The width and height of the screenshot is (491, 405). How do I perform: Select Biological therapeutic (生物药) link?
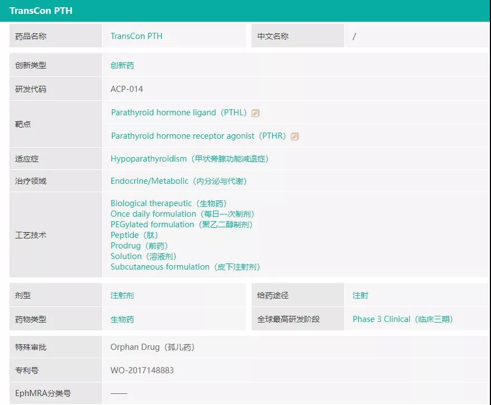click(169, 203)
